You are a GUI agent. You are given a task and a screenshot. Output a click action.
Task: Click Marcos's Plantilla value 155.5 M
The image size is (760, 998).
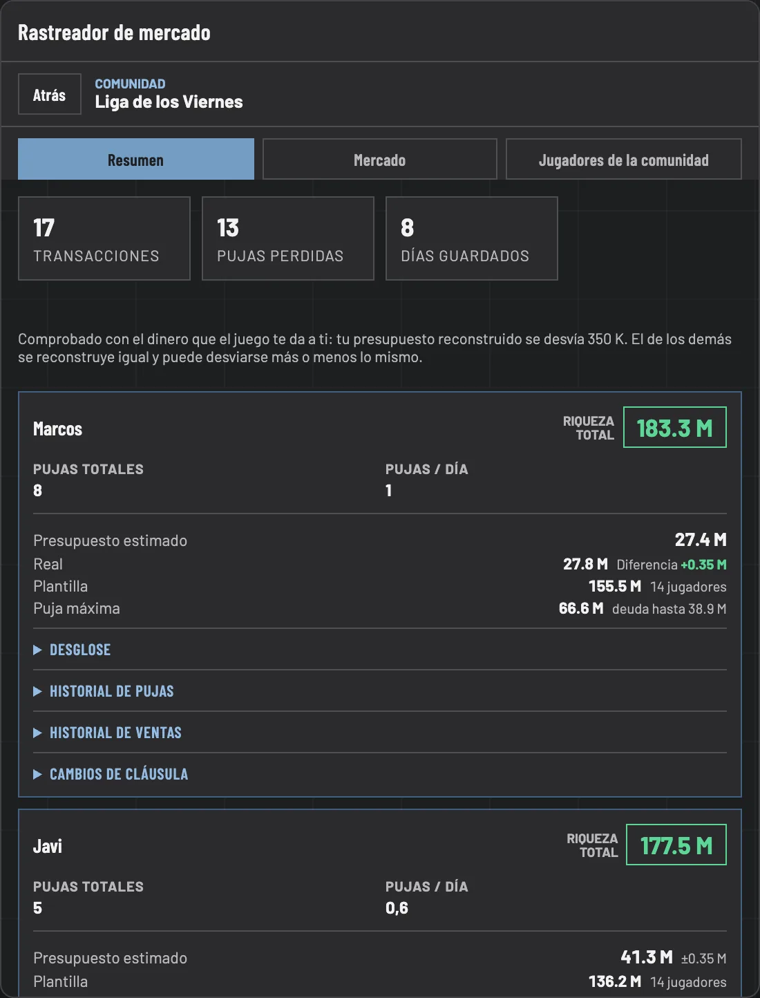point(615,586)
